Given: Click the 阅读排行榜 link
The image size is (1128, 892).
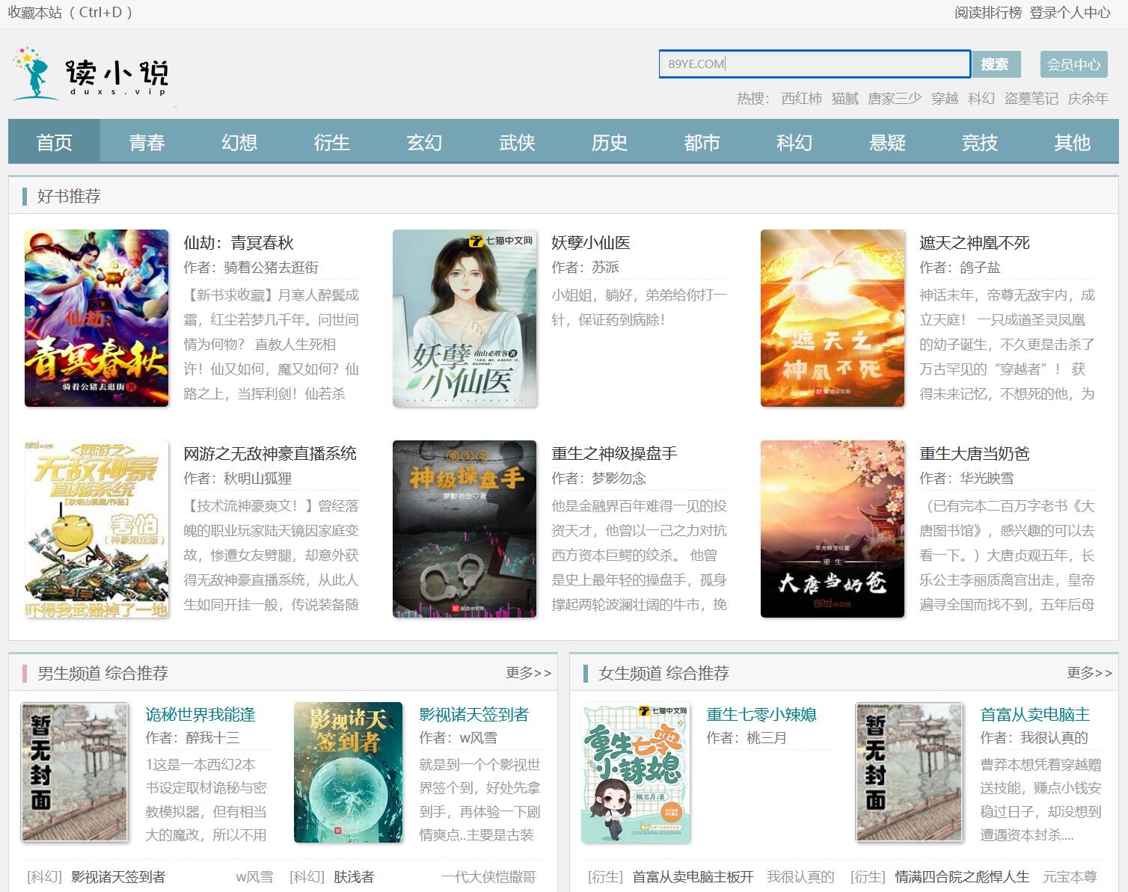Looking at the screenshot, I should 987,13.
